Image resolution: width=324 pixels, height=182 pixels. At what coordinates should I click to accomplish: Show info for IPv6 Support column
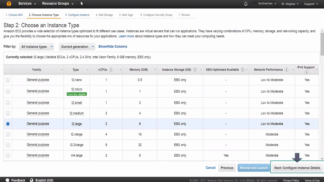click(x=306, y=72)
